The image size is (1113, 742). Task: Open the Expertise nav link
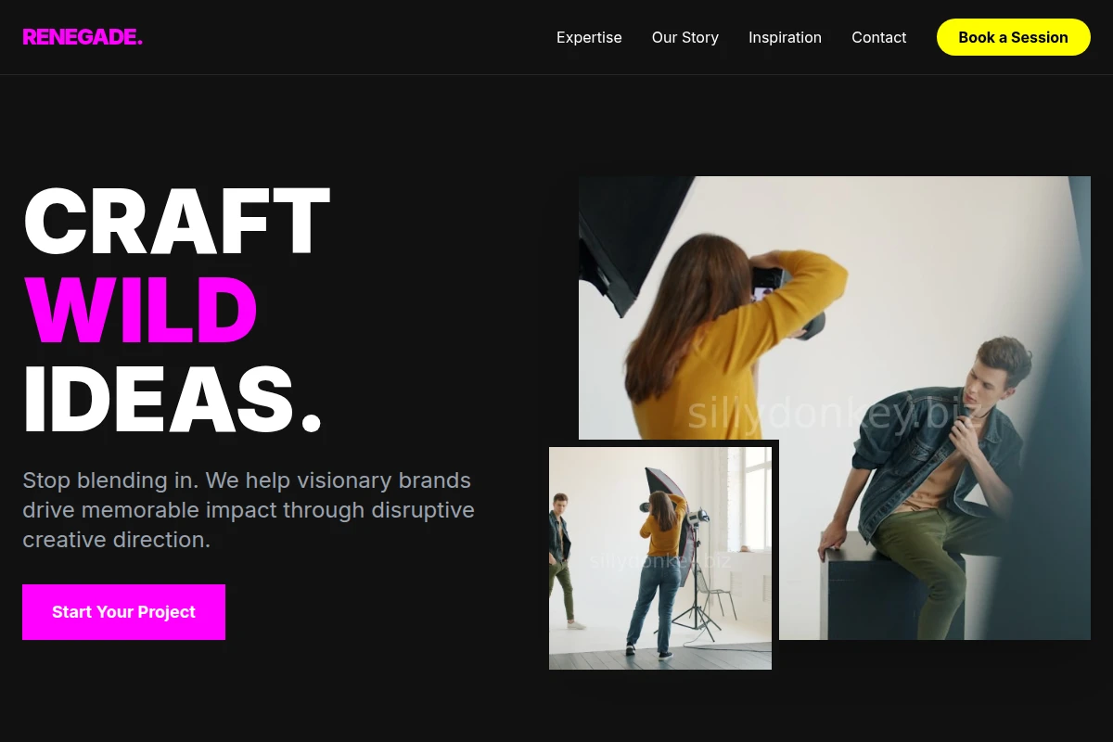(589, 37)
